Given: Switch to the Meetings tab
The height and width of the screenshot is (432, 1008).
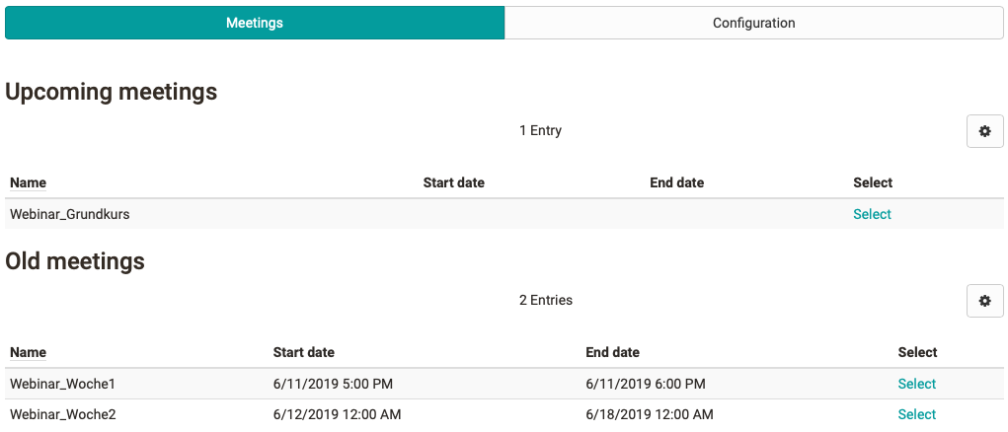Looking at the screenshot, I should coord(255,23).
